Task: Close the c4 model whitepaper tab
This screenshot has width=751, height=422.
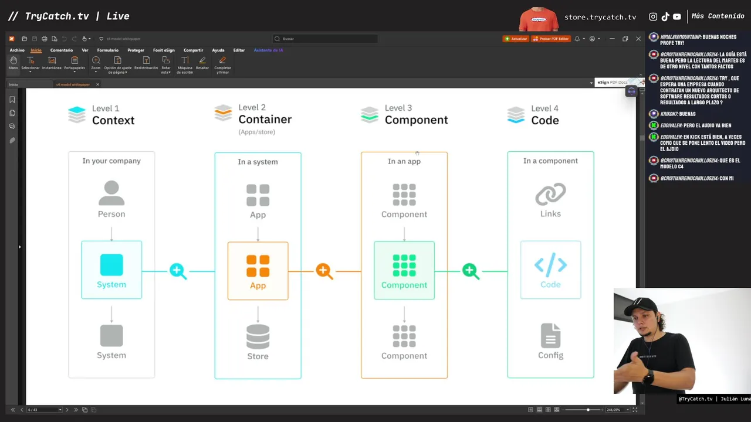Action: coord(97,84)
